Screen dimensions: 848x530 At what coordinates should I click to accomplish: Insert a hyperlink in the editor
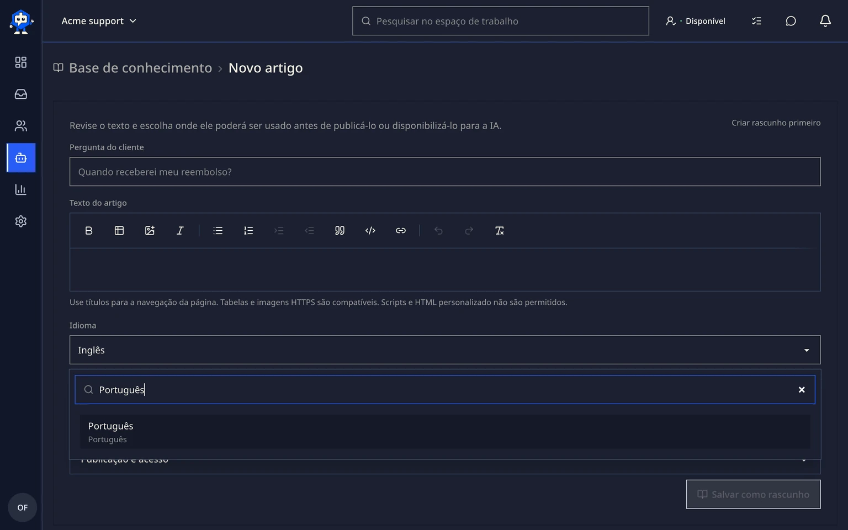[x=401, y=231]
